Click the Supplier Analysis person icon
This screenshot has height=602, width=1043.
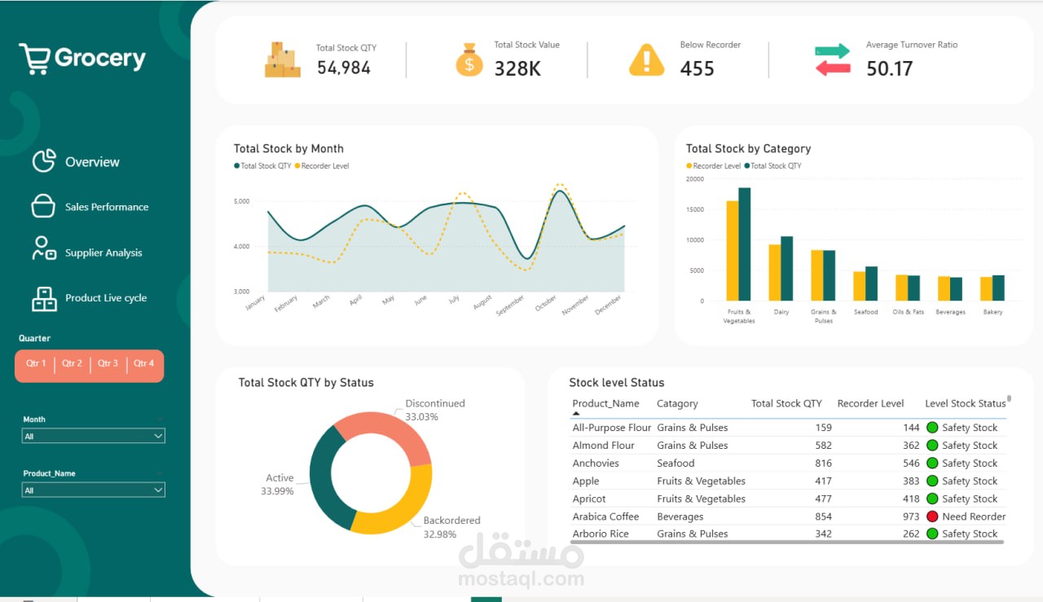coord(44,248)
